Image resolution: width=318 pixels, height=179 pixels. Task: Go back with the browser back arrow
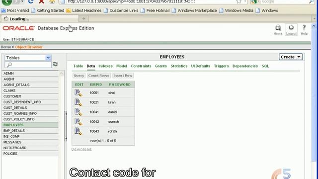coord(6,2)
